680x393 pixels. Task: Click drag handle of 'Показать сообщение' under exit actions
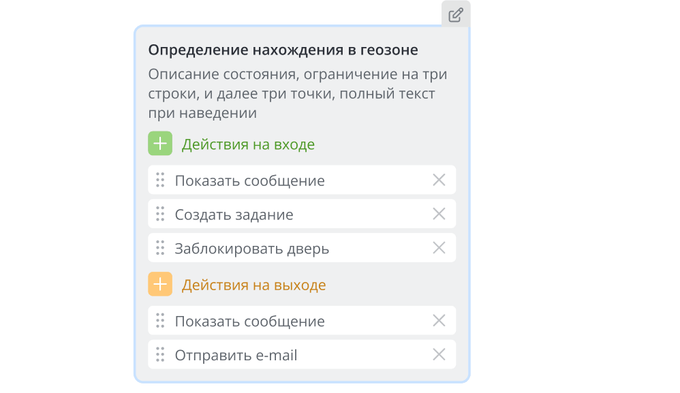161,320
